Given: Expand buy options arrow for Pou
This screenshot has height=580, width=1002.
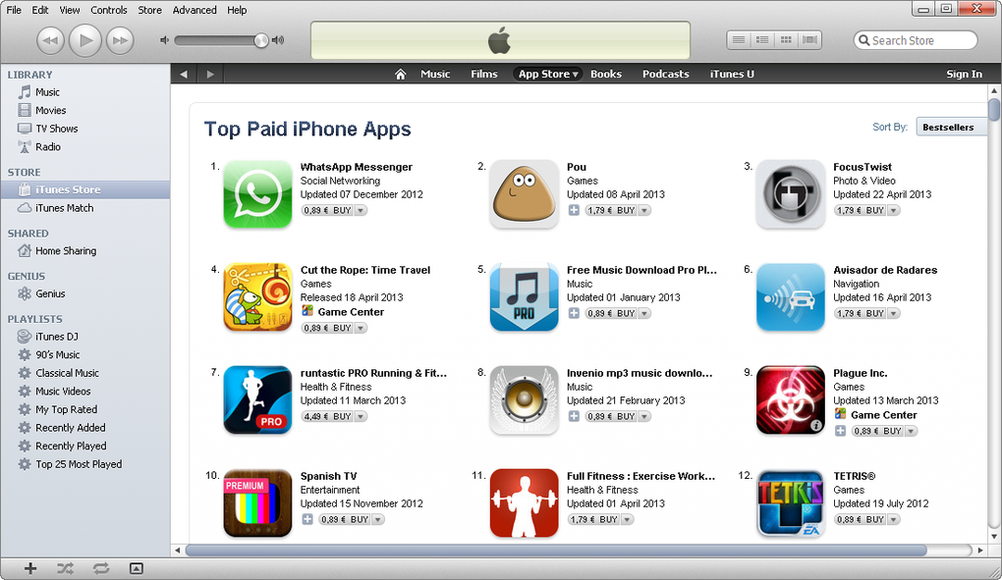Looking at the screenshot, I should [644, 211].
